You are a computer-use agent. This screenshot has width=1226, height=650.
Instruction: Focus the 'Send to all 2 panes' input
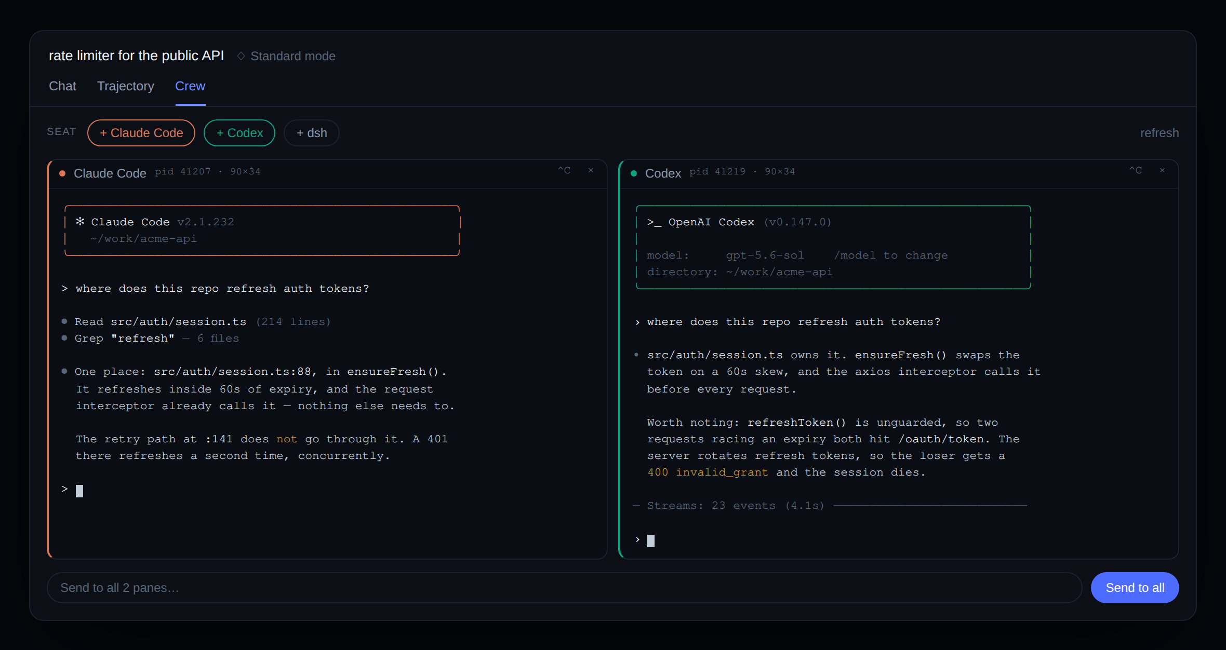[564, 588]
